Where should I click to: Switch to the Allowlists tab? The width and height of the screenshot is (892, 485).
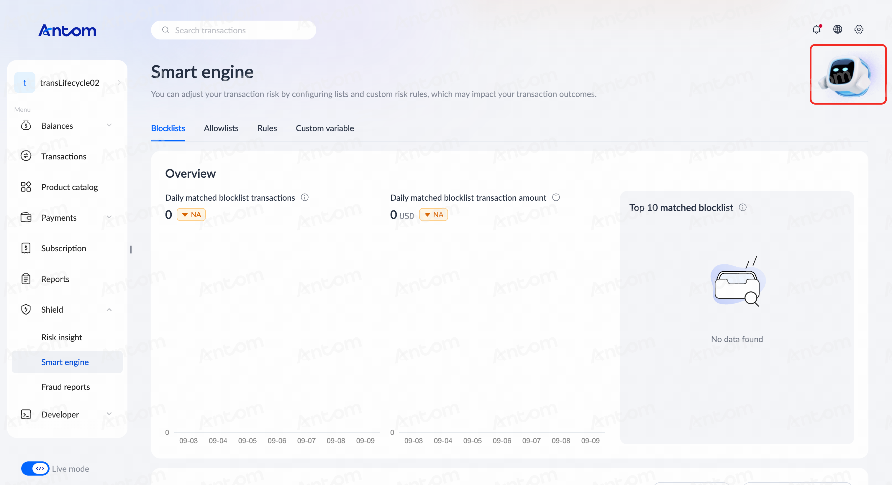click(x=221, y=128)
